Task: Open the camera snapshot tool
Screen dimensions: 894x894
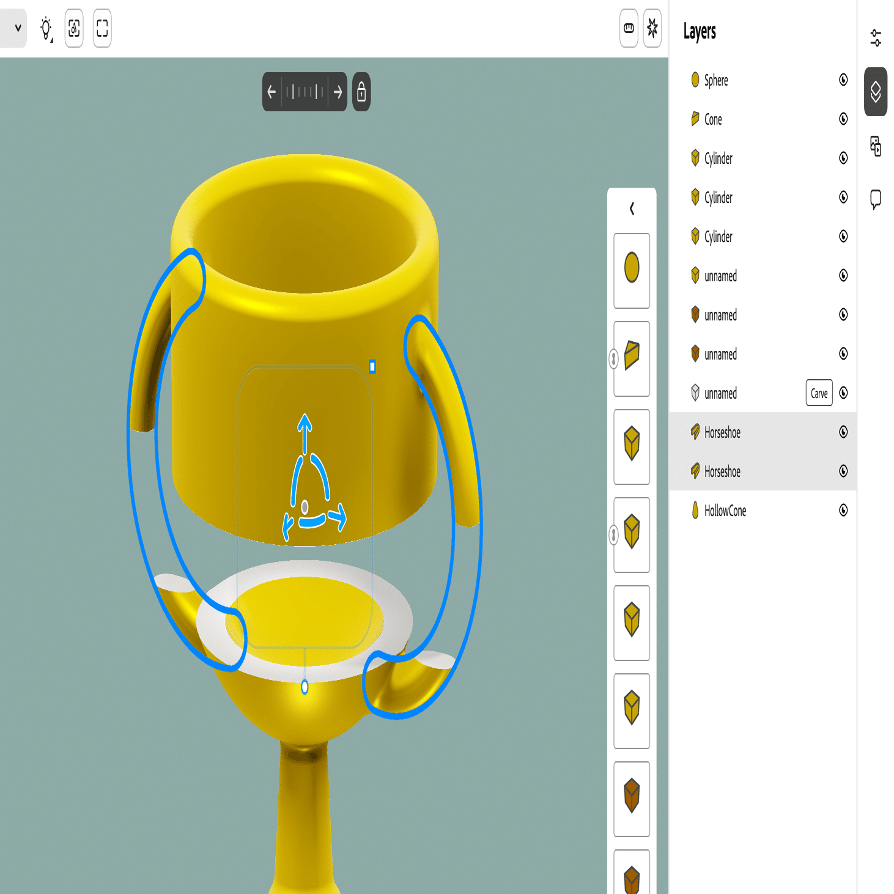Action: [73, 28]
